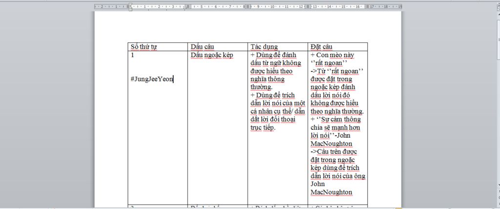The image size is (500, 209).
Task: Click the line 'dẫn lời nói của ông'
Action: pos(338,176)
